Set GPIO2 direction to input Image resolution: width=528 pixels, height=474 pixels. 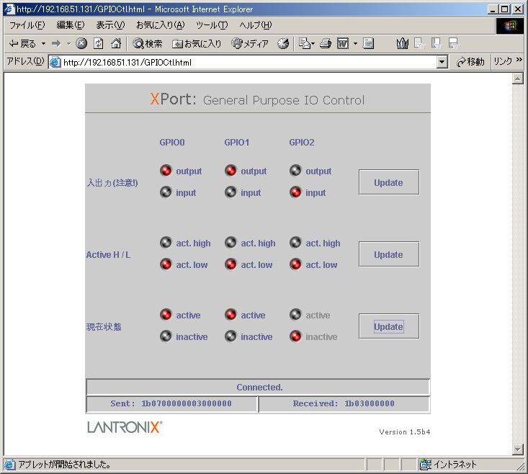click(x=295, y=192)
